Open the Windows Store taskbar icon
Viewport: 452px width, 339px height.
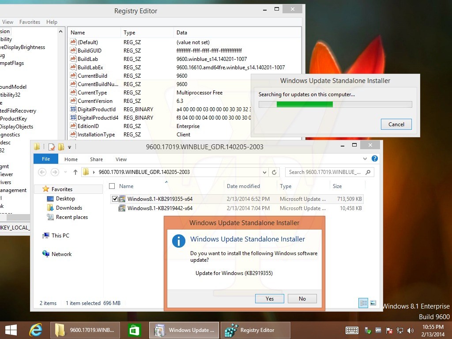(134, 330)
